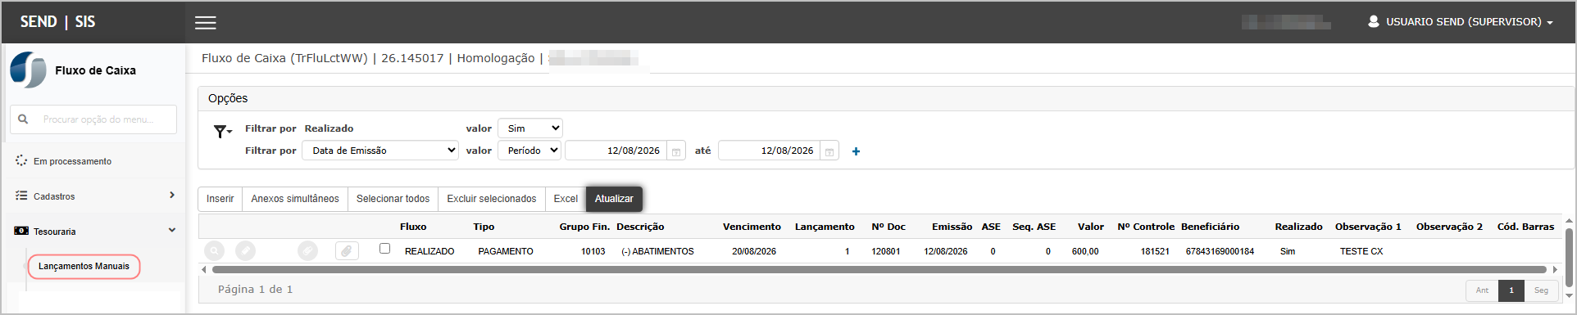Sort by the Nº Doc column header
Image resolution: width=1577 pixels, height=315 pixels.
pyautogui.click(x=888, y=227)
